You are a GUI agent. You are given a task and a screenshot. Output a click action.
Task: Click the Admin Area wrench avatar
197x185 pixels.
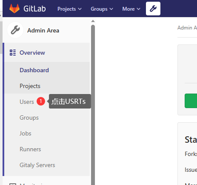click(x=15, y=30)
